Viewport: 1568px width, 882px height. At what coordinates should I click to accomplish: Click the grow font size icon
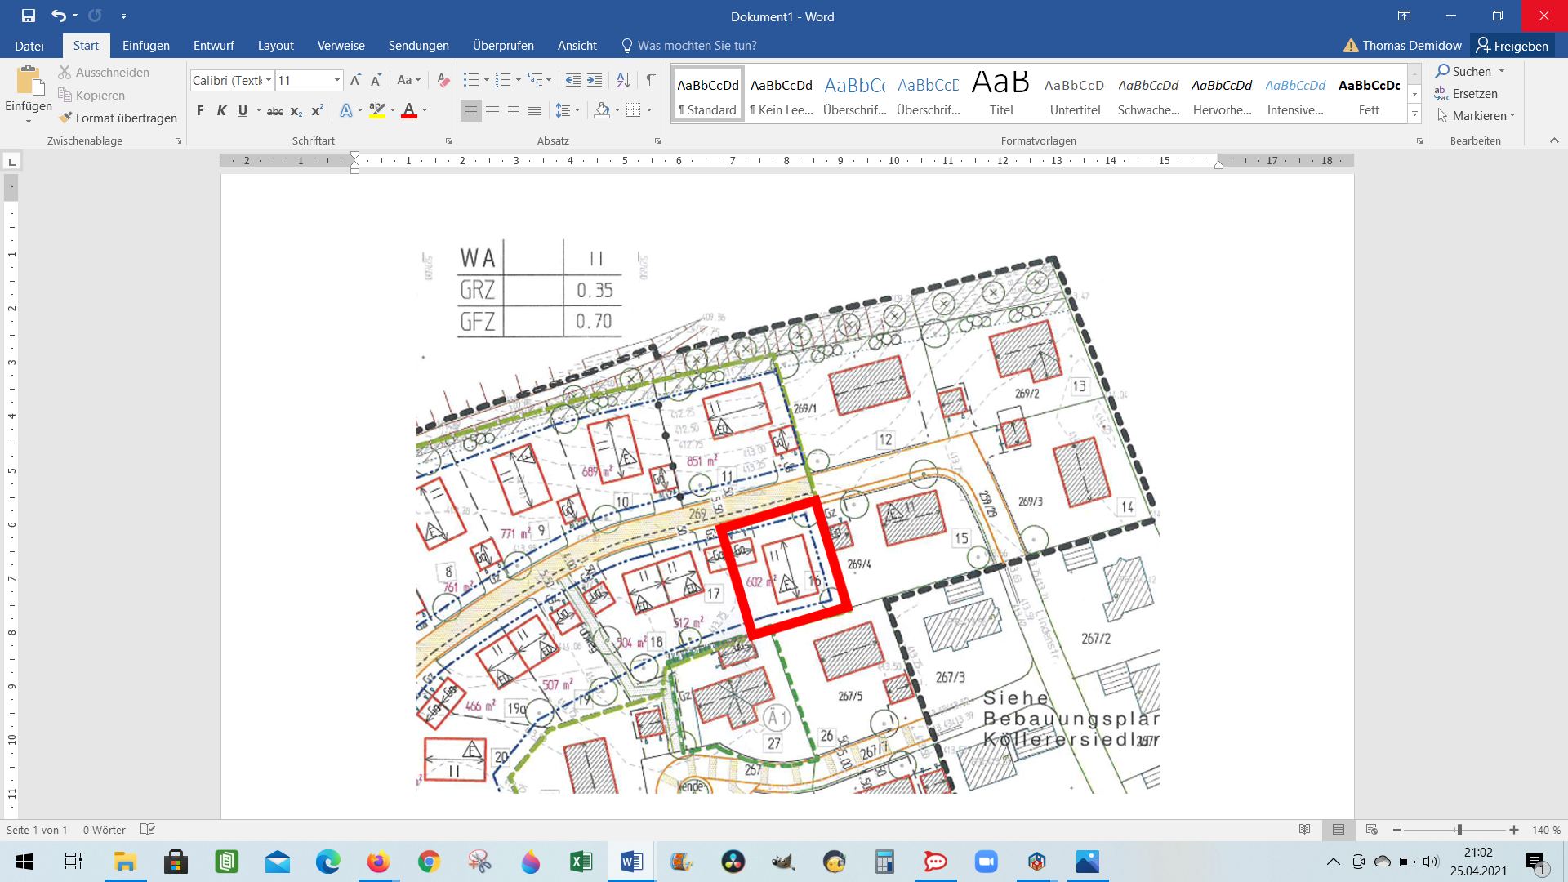point(355,80)
